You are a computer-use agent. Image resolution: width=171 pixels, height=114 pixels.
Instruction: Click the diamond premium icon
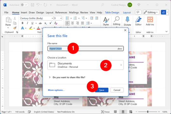point(139,5)
